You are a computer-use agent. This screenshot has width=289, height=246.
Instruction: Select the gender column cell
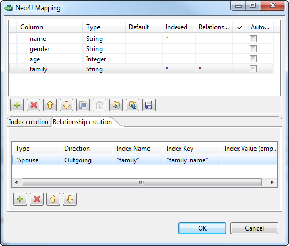[50, 49]
